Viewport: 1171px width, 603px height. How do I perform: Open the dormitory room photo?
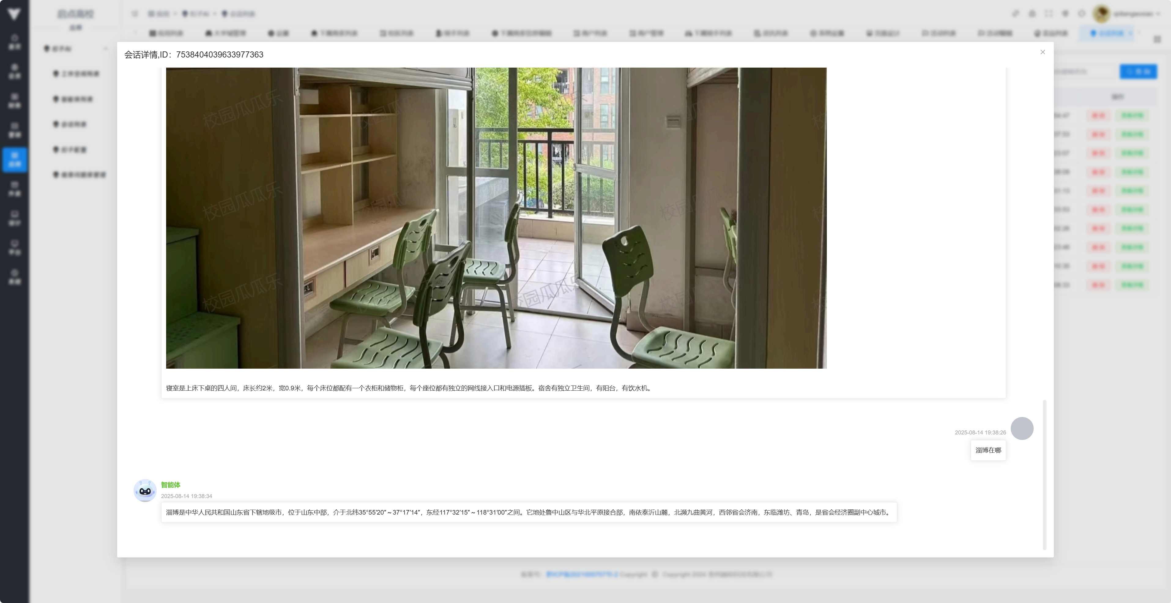[x=496, y=218]
